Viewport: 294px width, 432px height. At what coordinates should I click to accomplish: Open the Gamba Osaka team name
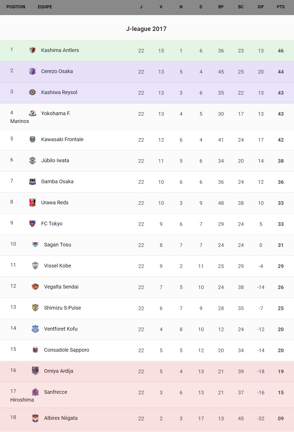coord(57,181)
